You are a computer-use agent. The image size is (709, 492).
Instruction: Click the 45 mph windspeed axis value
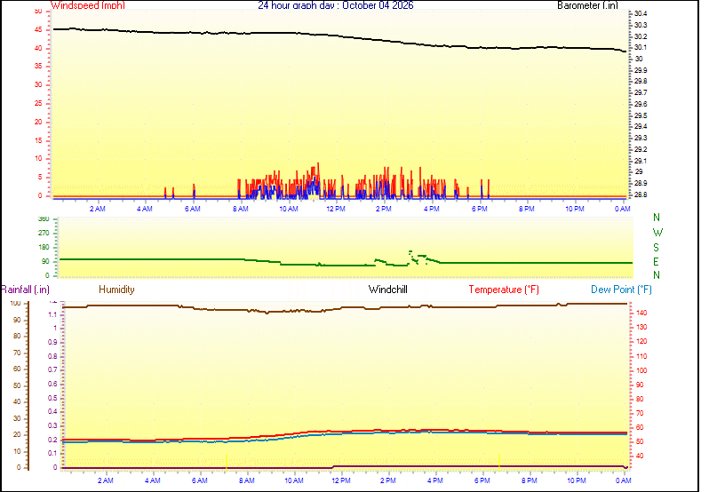click(x=38, y=30)
